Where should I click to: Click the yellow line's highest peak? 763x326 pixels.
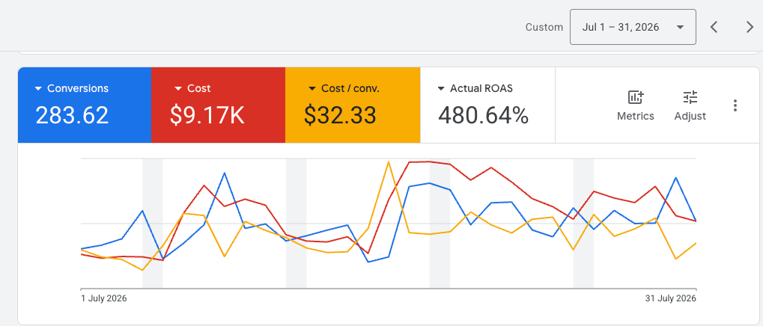coord(388,162)
